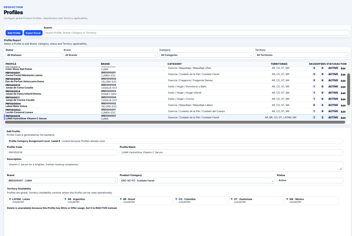
Task: Toggle the BR · Brasil territory checkbox
Action: (121, 199)
